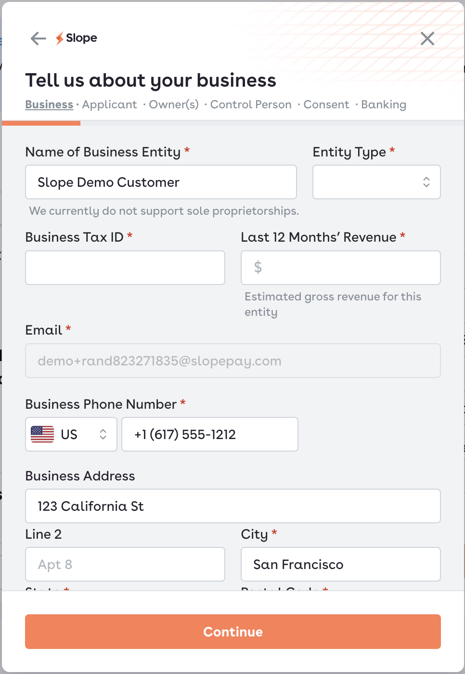Click the dollar sign in Revenue field
Screen dimensions: 465x674
tap(258, 268)
